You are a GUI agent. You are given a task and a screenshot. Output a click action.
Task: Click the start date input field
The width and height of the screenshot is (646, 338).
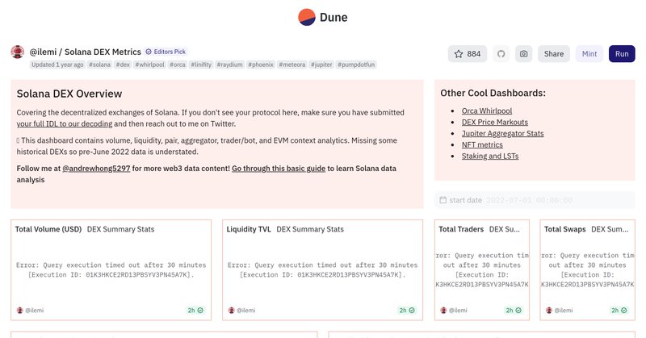(x=535, y=200)
